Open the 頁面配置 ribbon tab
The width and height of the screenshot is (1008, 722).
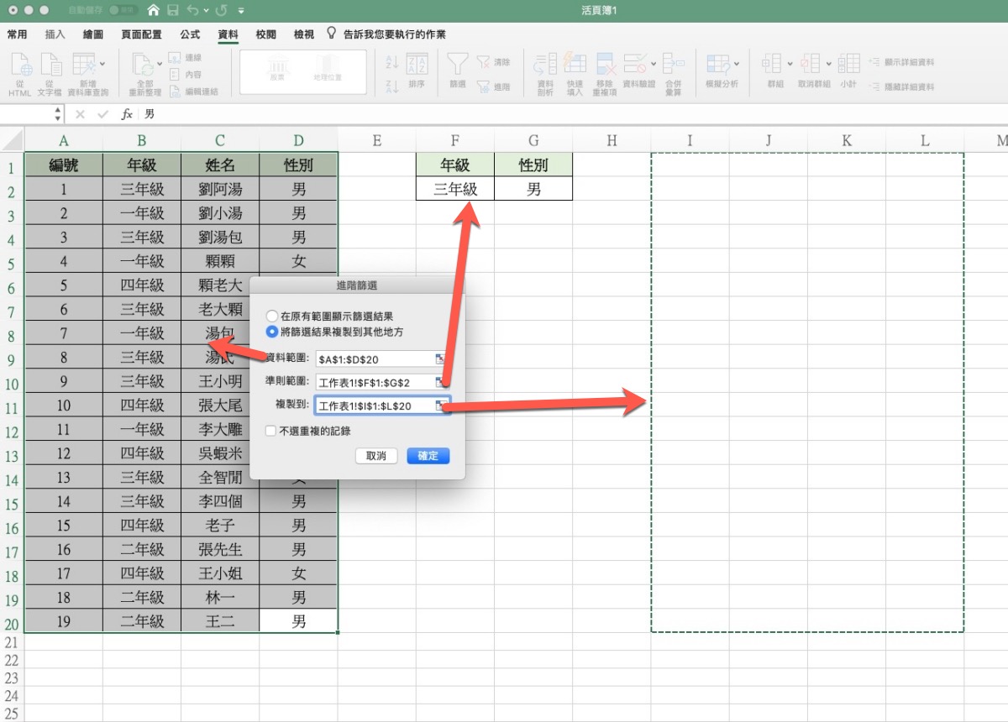coord(141,34)
